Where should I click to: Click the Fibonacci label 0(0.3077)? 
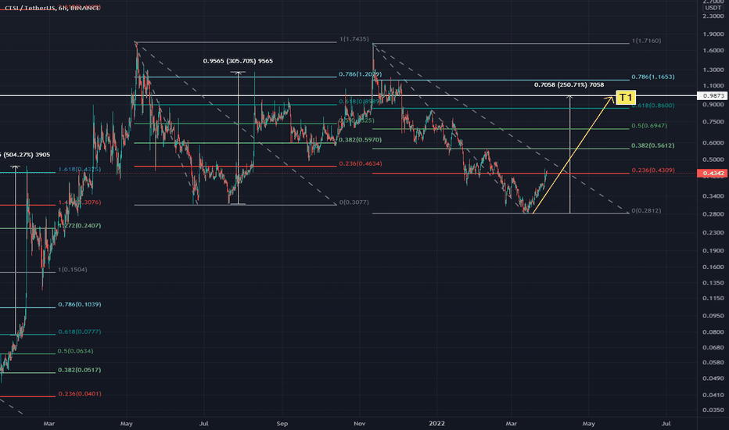[354, 202]
